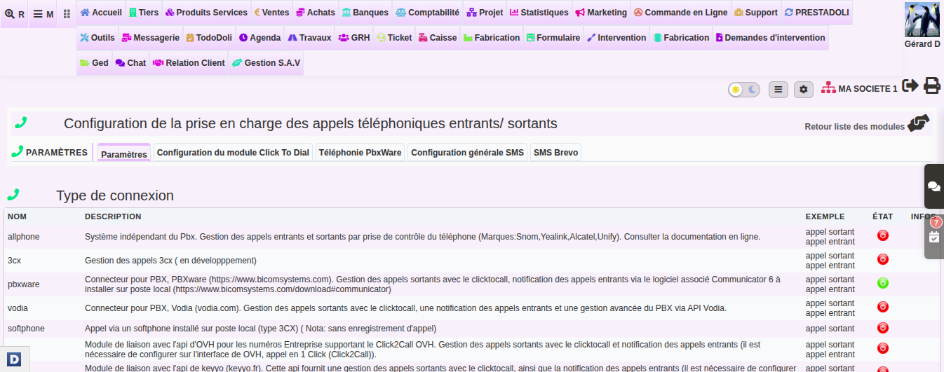Open the Agenda menu

(259, 38)
